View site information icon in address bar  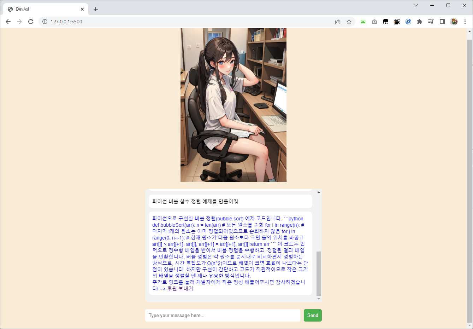[x=45, y=22]
